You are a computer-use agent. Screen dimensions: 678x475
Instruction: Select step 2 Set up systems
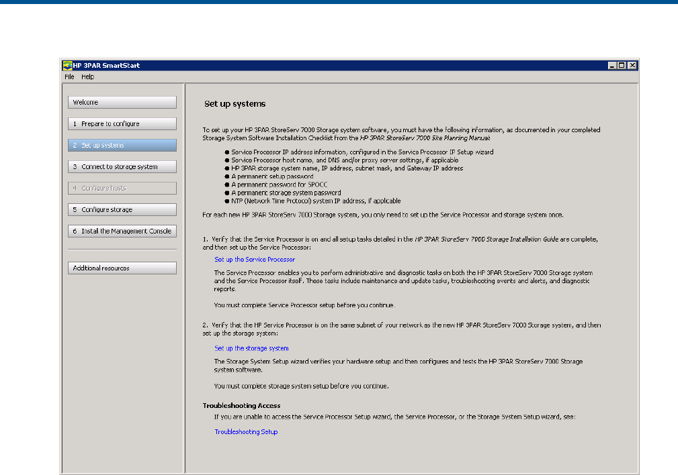pos(122,146)
